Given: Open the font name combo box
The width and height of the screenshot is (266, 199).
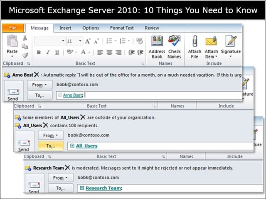Looking at the screenshot, I should (50, 41).
